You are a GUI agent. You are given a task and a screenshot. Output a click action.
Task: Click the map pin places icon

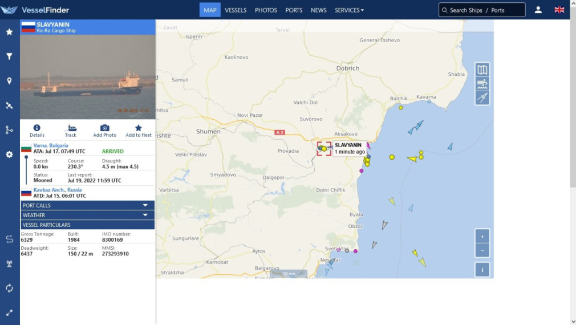tap(9, 81)
